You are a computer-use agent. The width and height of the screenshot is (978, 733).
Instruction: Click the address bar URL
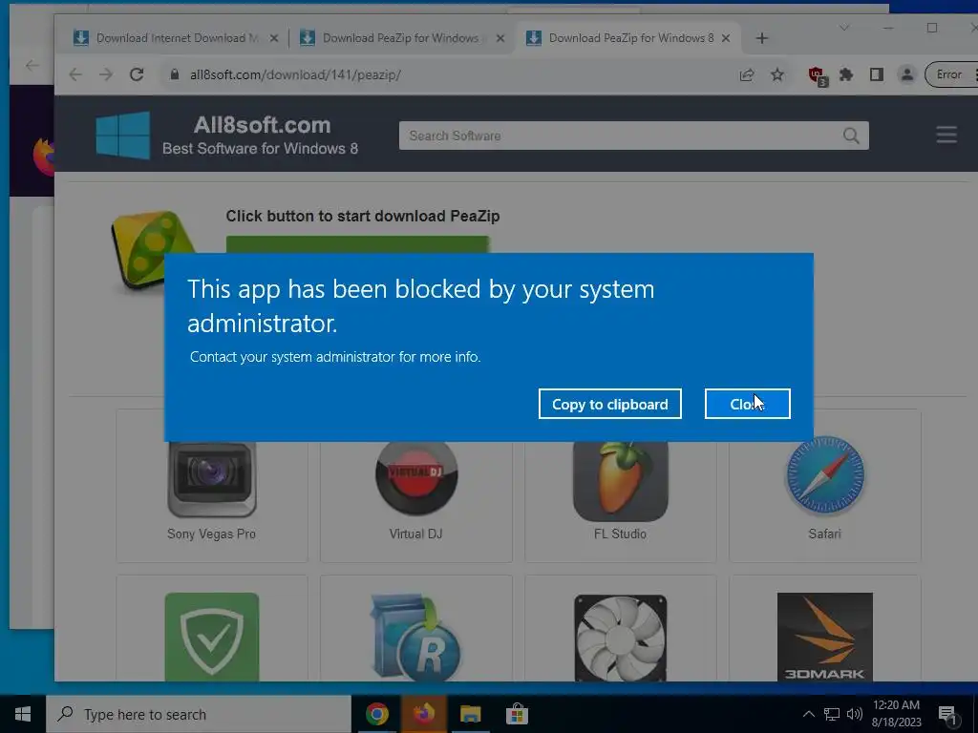(x=295, y=74)
